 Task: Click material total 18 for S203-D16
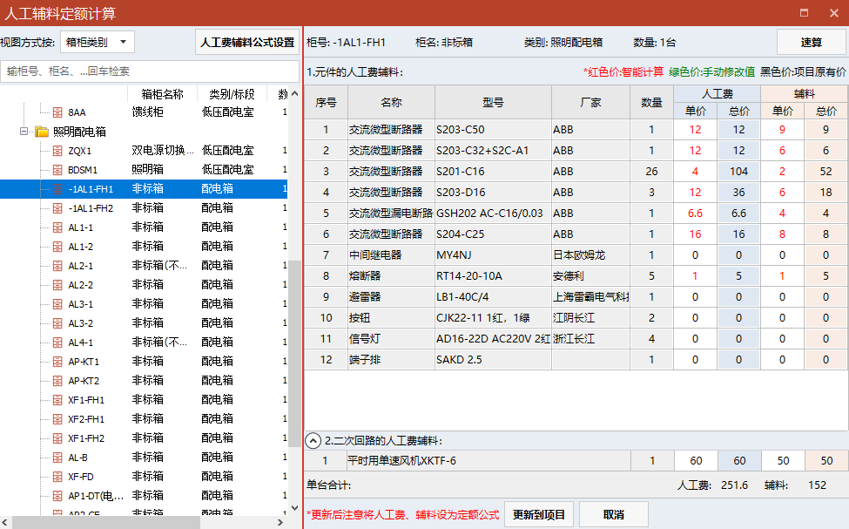(825, 192)
